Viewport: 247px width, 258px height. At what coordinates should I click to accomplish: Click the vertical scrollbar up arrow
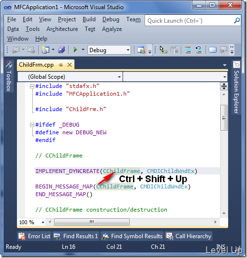pyautogui.click(x=224, y=94)
